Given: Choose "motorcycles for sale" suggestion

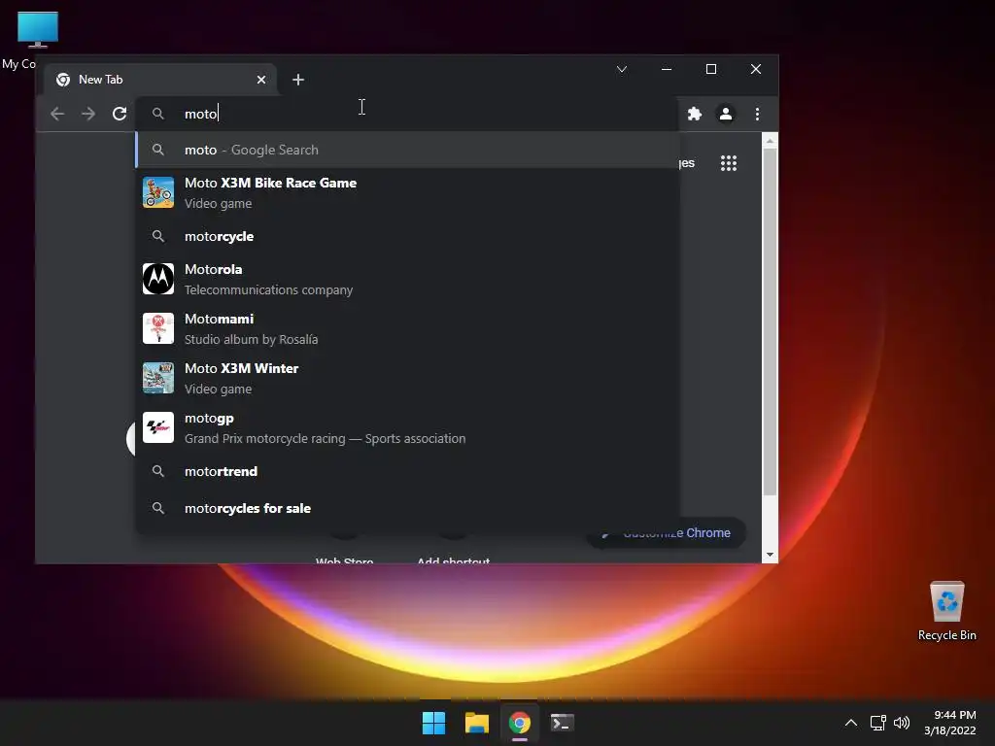Looking at the screenshot, I should point(407,508).
